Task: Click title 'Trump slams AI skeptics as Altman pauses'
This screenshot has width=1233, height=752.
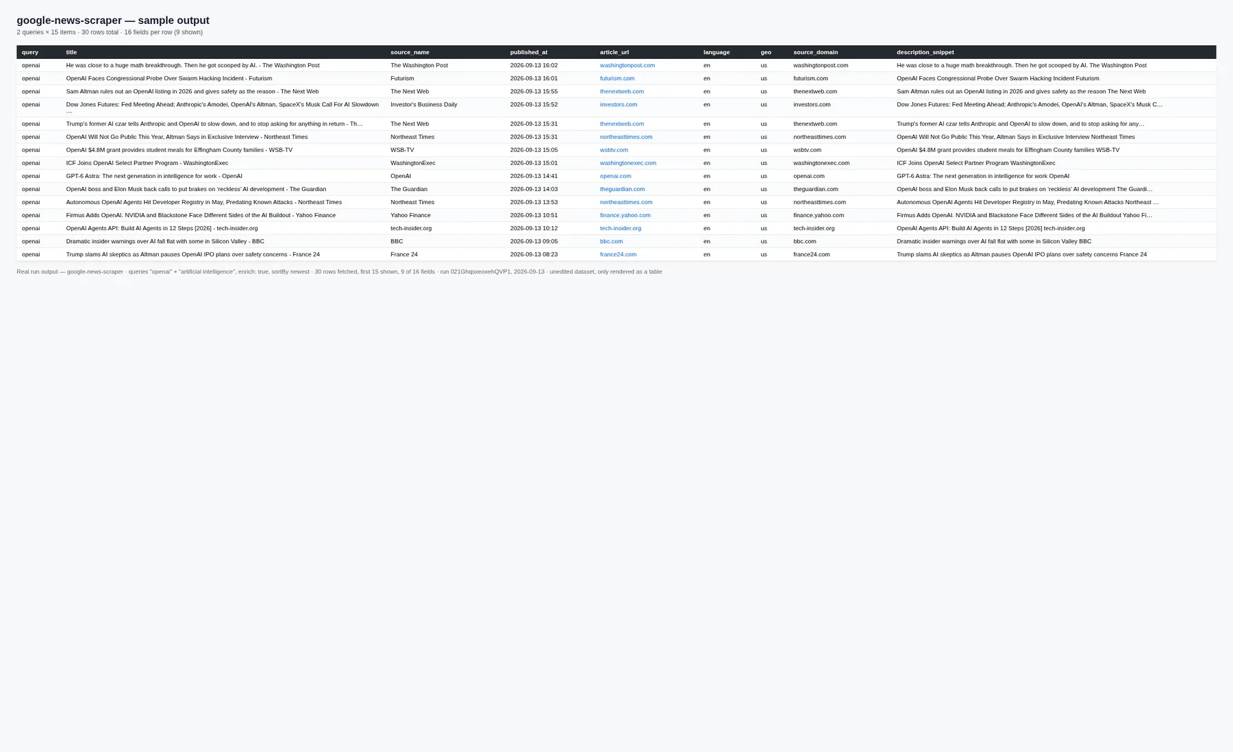Action: tap(193, 254)
